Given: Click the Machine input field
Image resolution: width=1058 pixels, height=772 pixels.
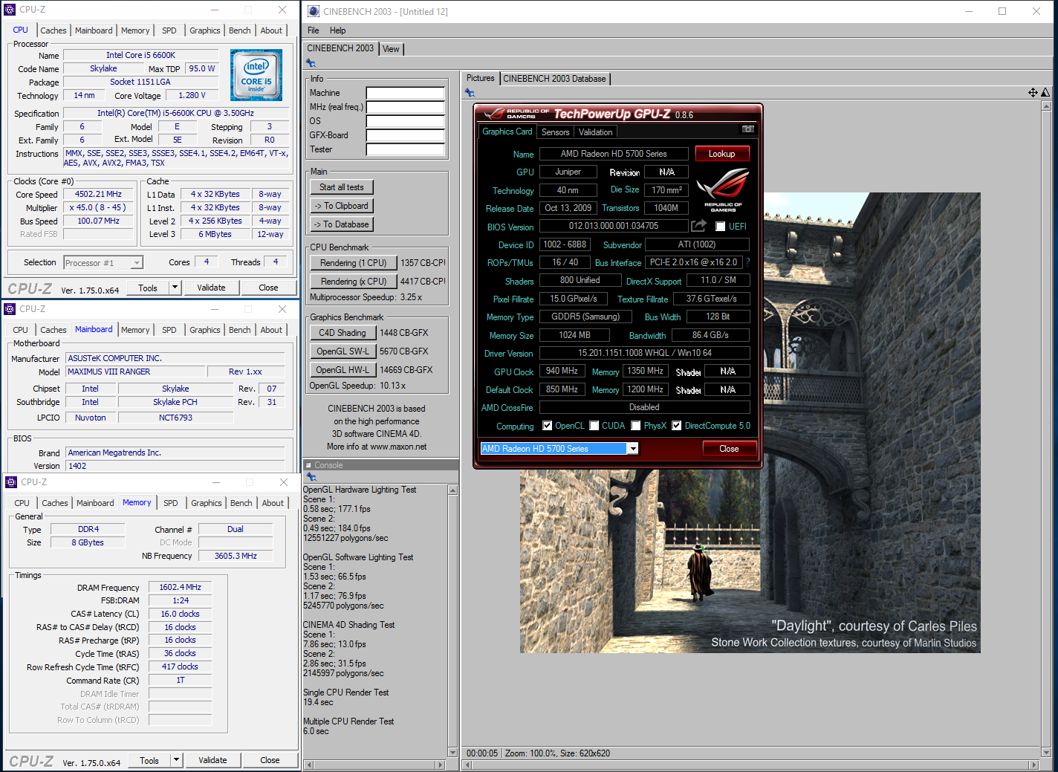Looking at the screenshot, I should coord(406,93).
